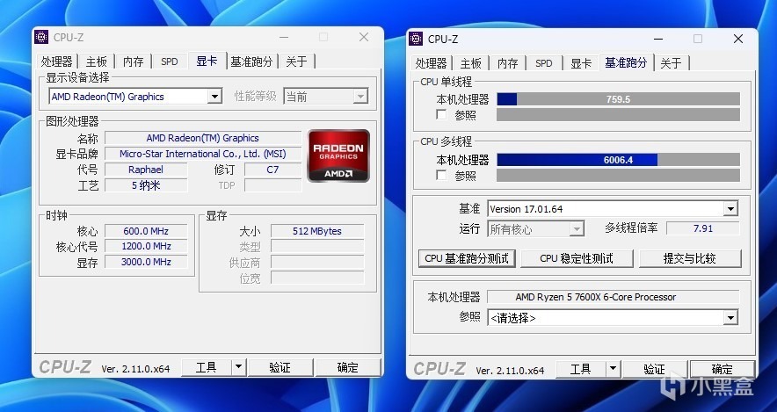
Task: Select the 显卡 tab in left window
Action: point(207,61)
